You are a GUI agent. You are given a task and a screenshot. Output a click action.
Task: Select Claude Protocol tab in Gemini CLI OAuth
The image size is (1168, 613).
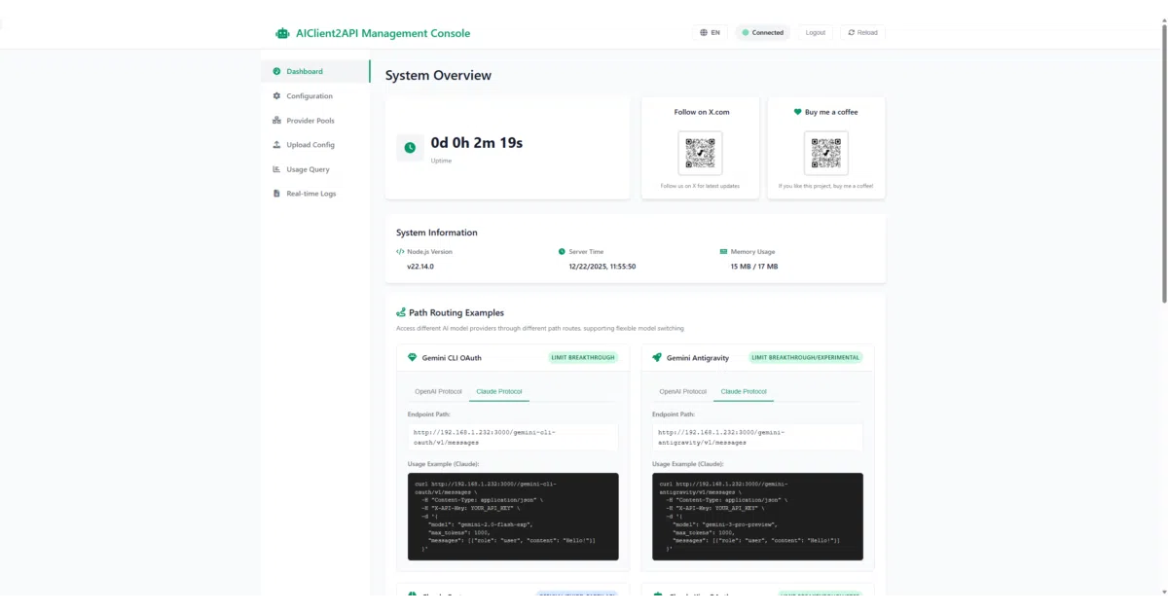click(x=498, y=391)
